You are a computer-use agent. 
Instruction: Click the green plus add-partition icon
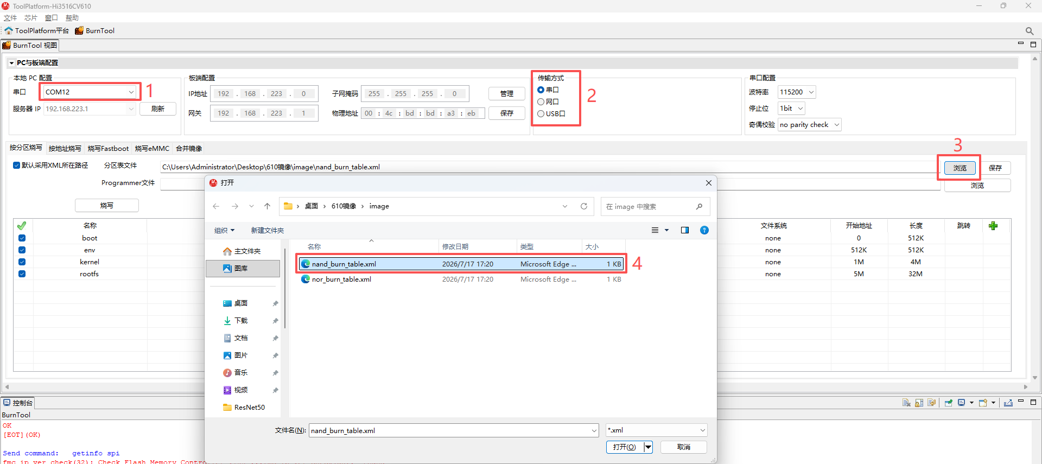[x=993, y=226]
